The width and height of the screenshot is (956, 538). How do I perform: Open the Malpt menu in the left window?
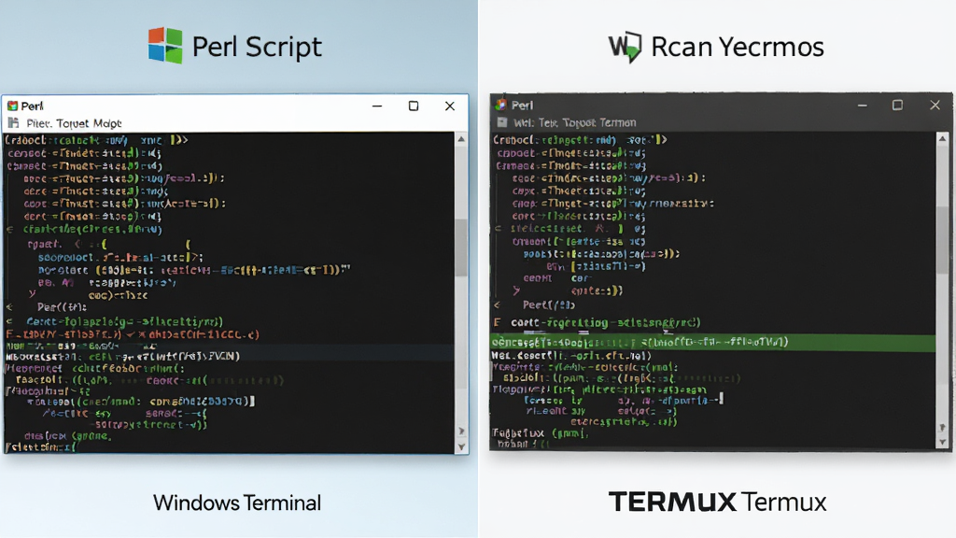(108, 124)
